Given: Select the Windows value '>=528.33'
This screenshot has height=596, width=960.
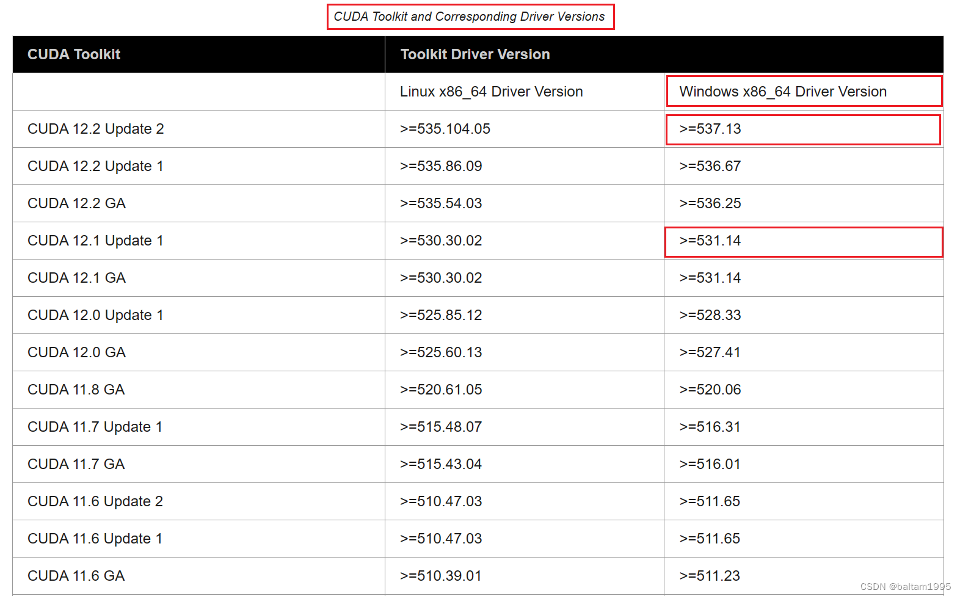Looking at the screenshot, I should click(x=710, y=315).
